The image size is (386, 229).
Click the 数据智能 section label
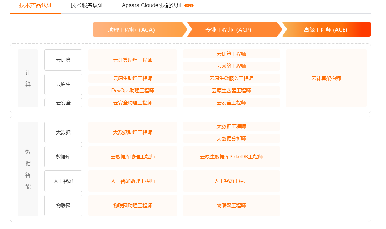coord(28,169)
